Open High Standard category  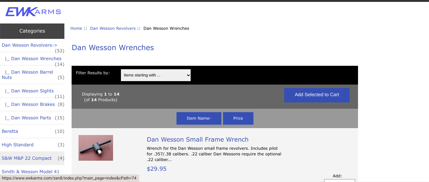click(x=18, y=145)
